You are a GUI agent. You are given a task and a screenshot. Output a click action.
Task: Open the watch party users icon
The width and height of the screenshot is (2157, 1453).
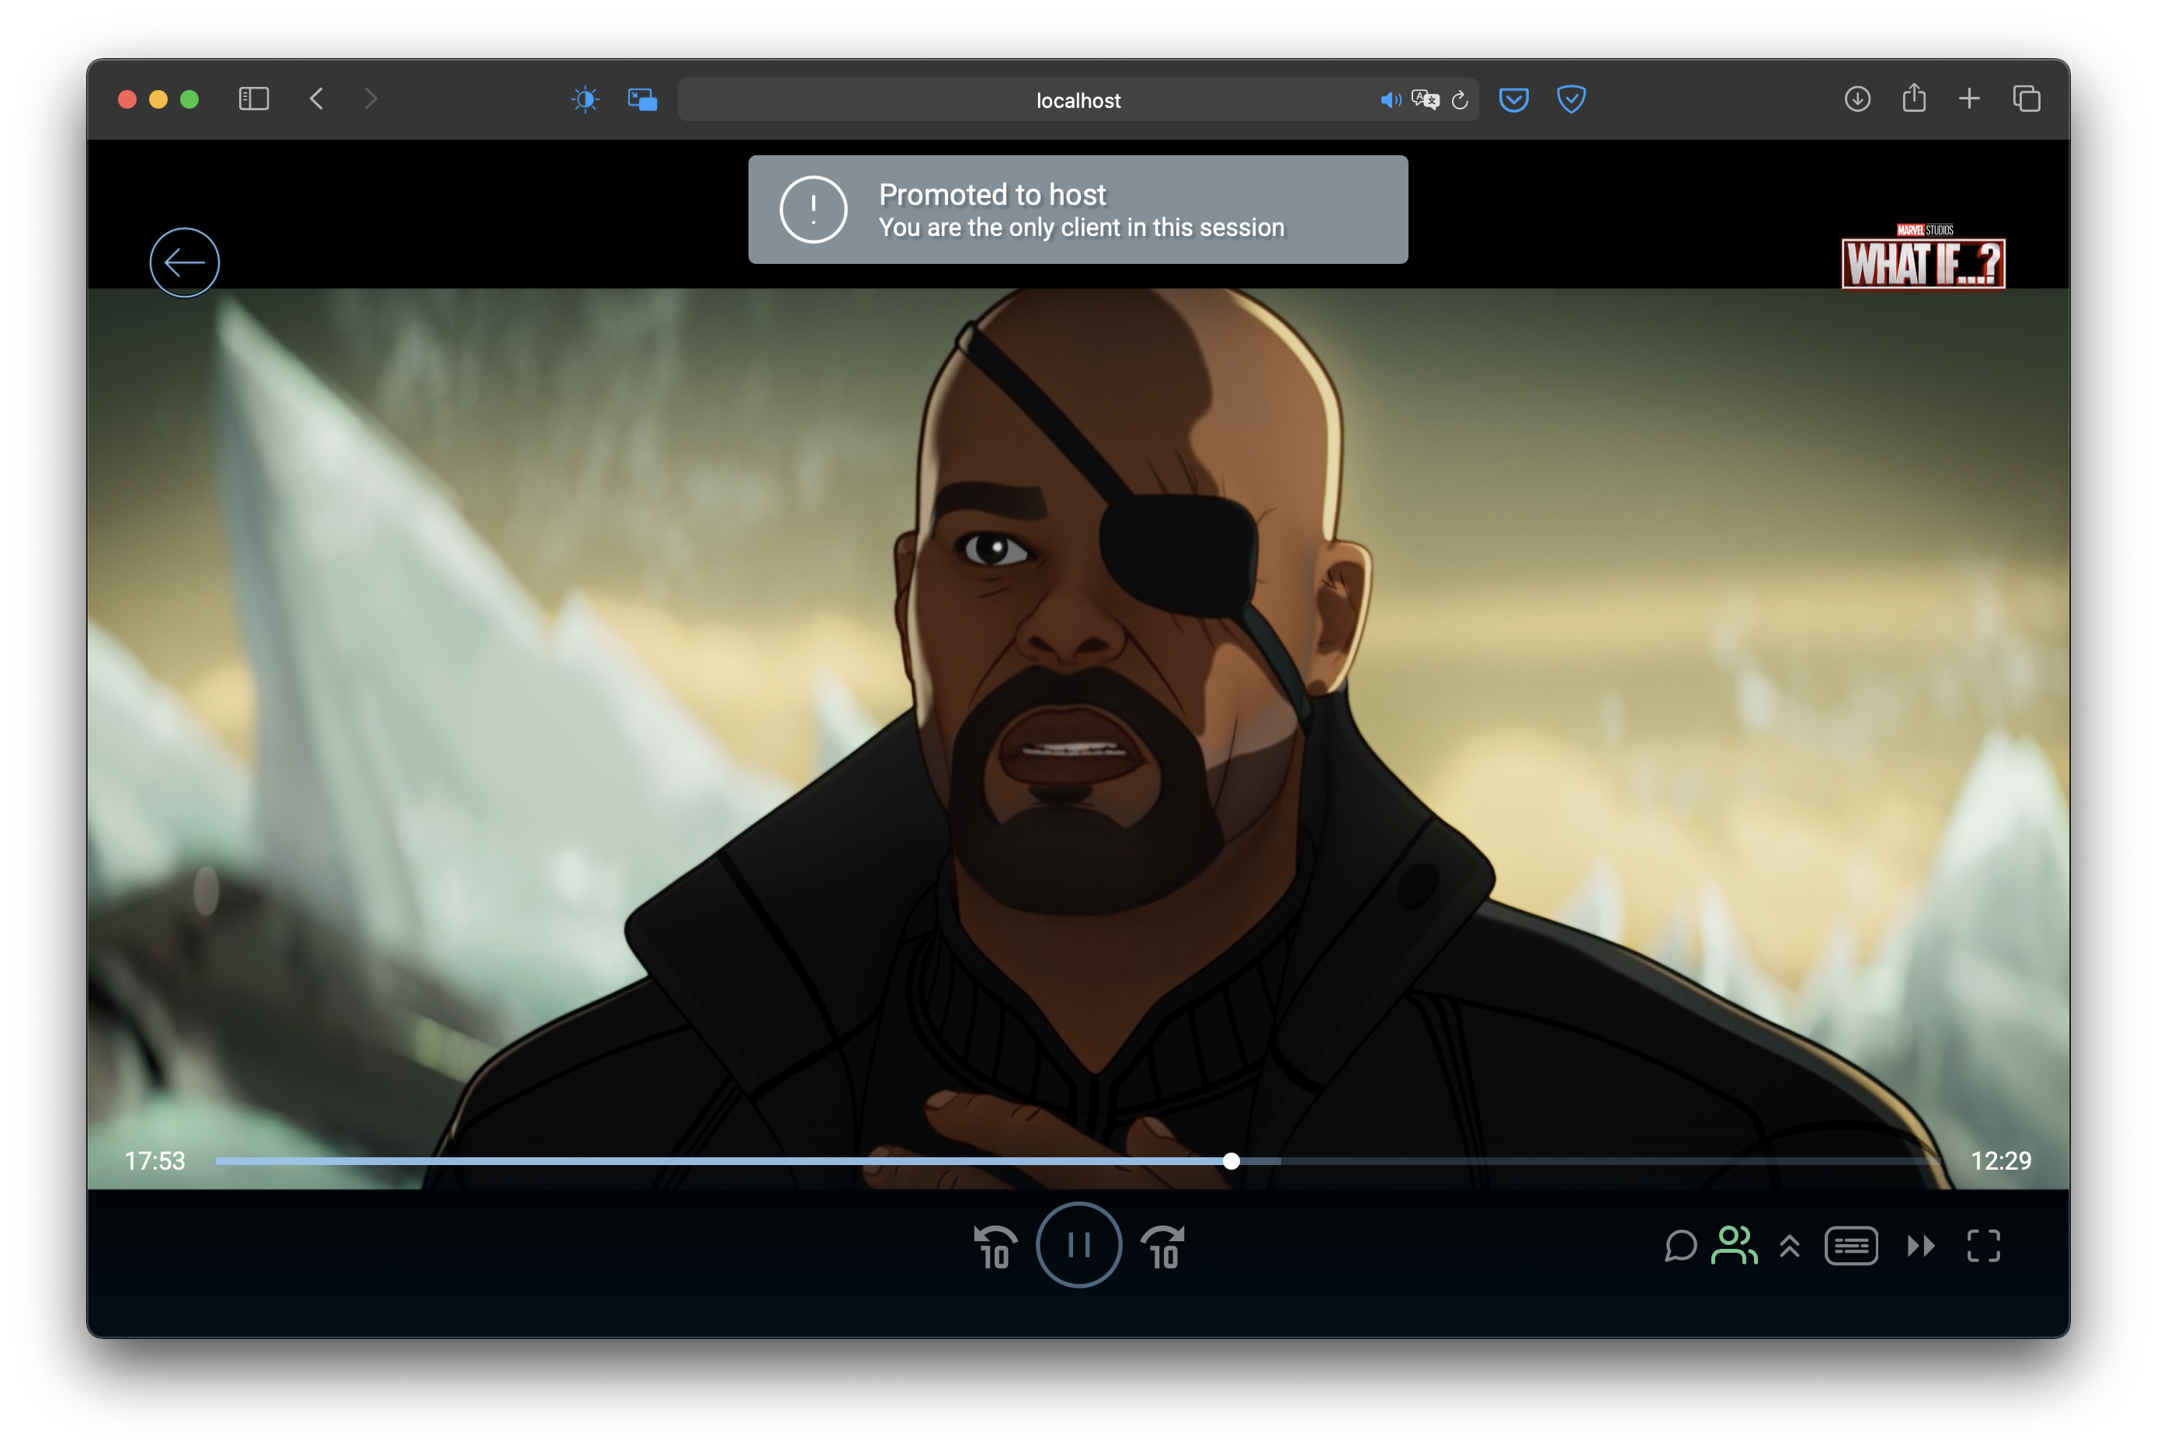coord(1733,1246)
